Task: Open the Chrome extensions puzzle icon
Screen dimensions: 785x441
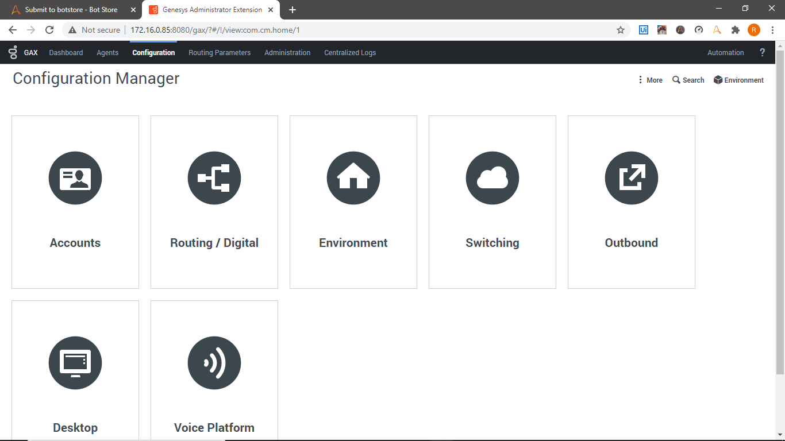Action: click(736, 30)
